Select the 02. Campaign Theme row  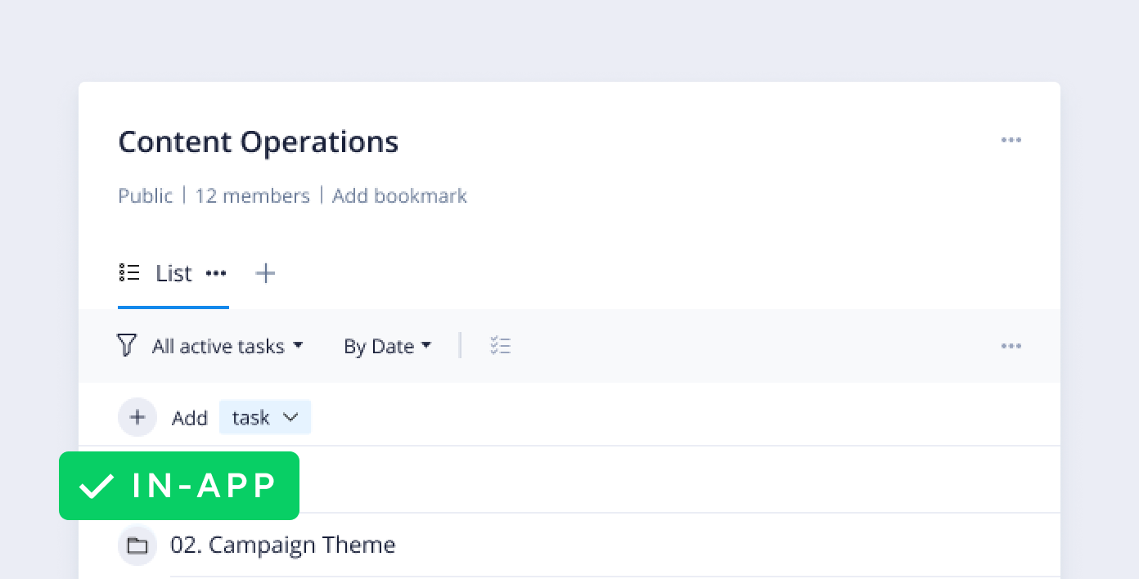[282, 545]
